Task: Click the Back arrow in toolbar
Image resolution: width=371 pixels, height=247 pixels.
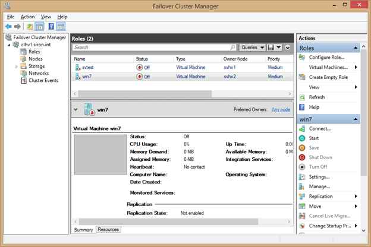Action: coord(8,26)
